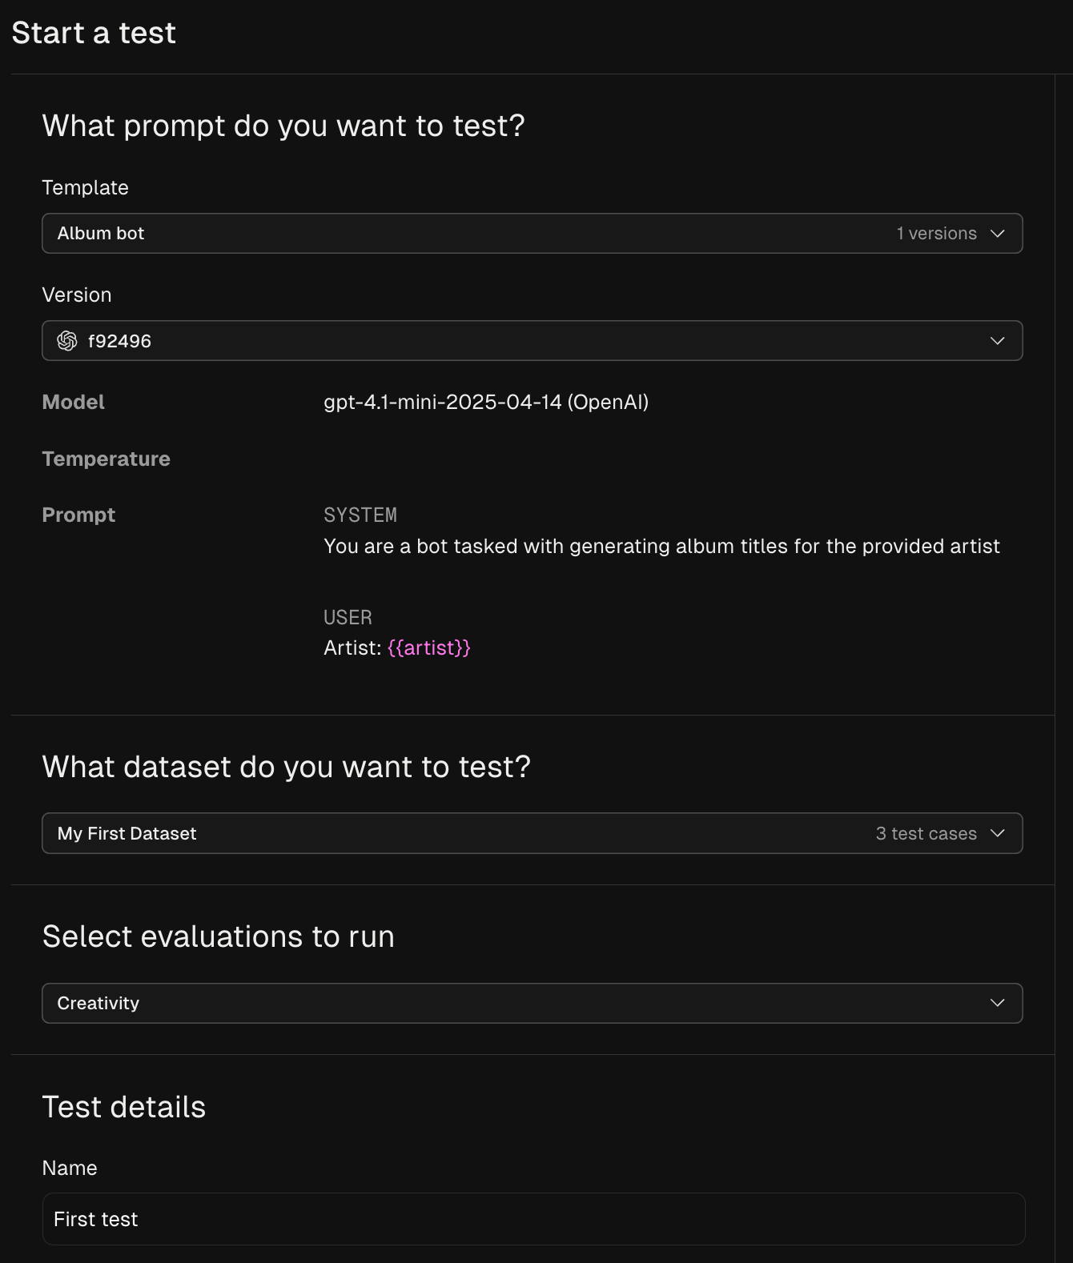Click the Start a test page heading

(94, 33)
